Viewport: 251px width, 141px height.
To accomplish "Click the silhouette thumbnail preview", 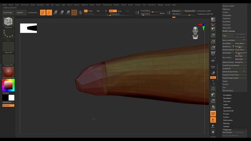I will click(x=29, y=28).
